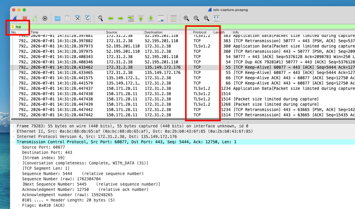This screenshot has width=355, height=209.
Task: Click the Resize columns to fit content icon
Action: (x=217, y=19)
